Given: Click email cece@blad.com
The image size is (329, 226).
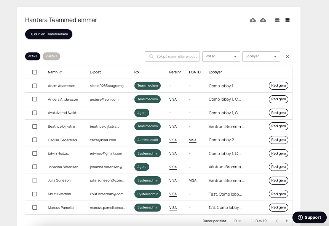Looking at the screenshot, I should (x=103, y=140).
